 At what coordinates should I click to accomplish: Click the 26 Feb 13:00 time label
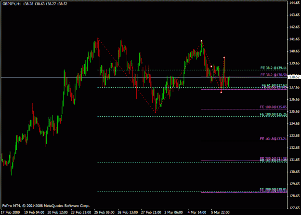(128, 212)
